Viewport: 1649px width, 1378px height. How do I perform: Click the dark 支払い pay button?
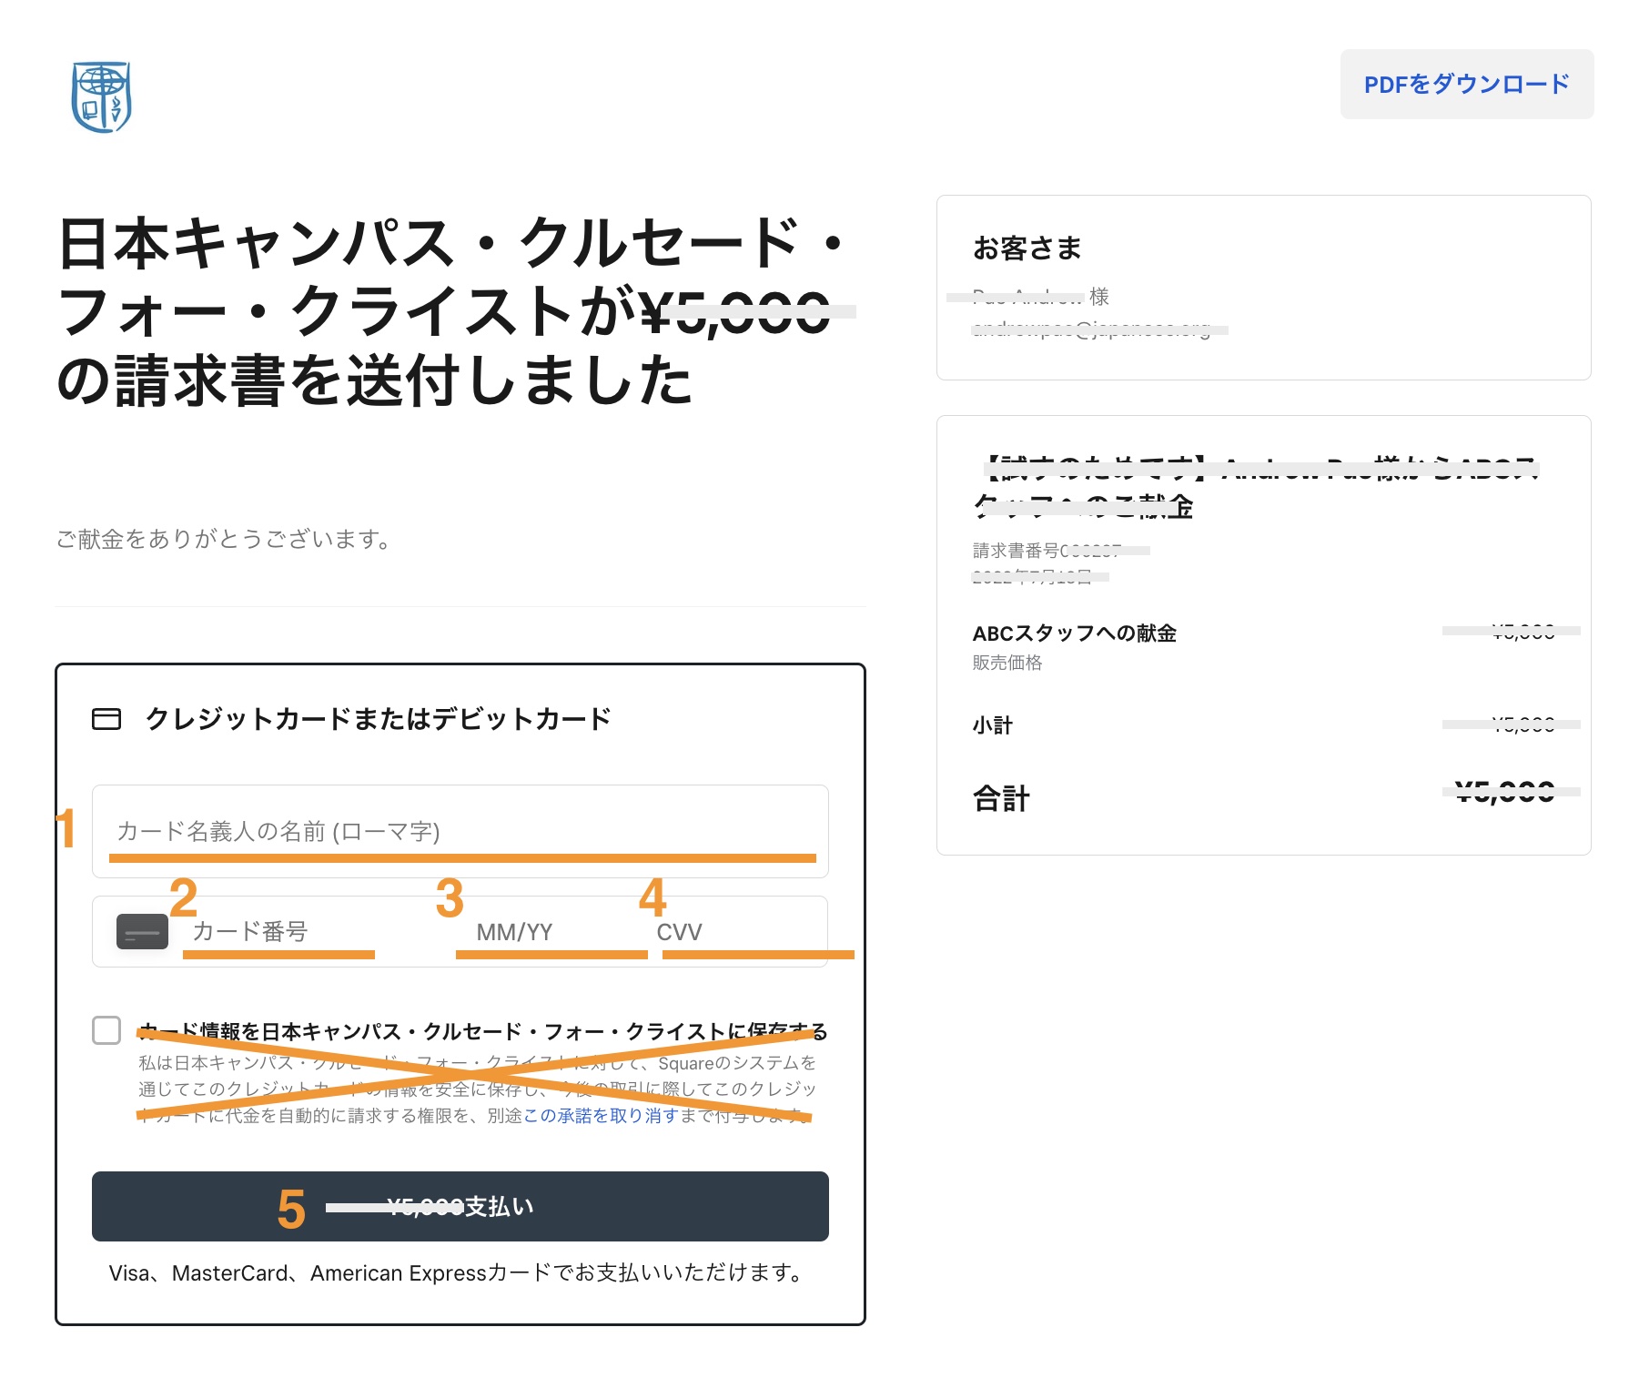(460, 1206)
